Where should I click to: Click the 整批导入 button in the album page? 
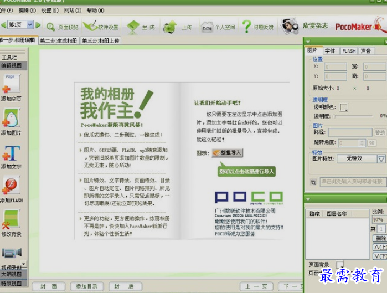(x=228, y=153)
